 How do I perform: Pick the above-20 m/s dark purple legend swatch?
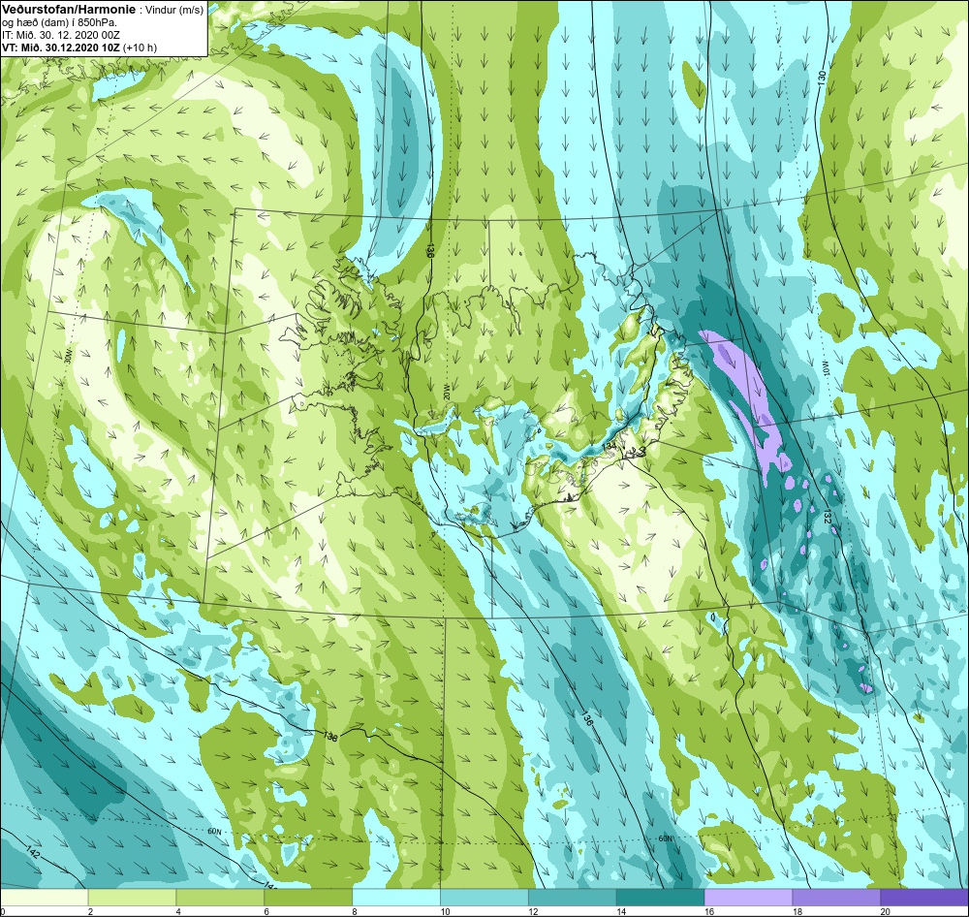923,897
